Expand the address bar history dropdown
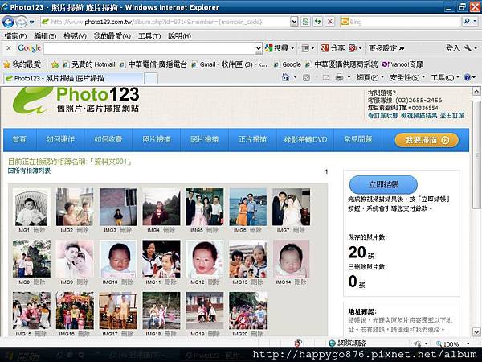This screenshot has width=482, height=362. (294, 22)
